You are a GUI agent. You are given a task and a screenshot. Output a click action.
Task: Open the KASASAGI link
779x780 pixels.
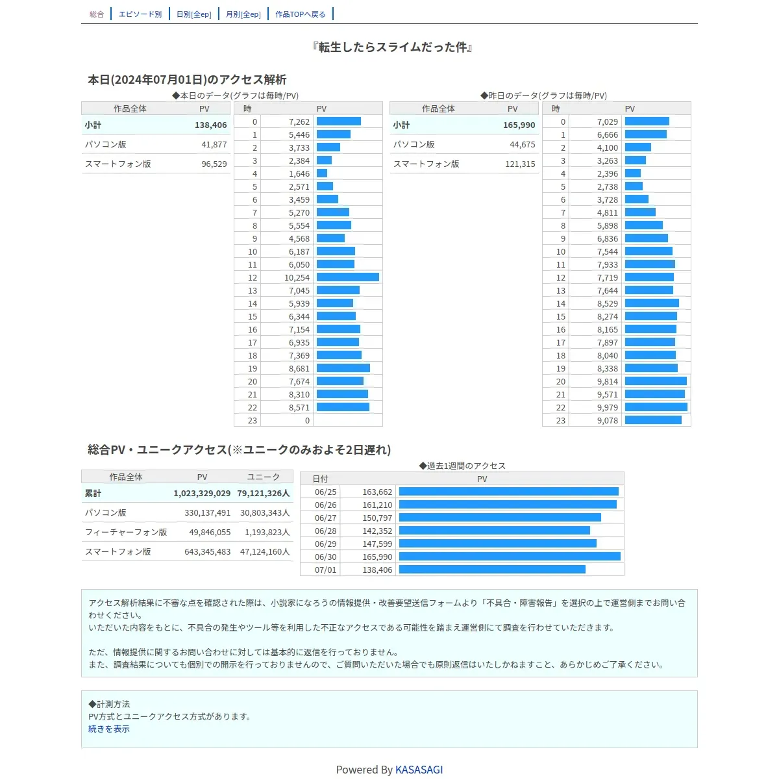pyautogui.click(x=419, y=770)
